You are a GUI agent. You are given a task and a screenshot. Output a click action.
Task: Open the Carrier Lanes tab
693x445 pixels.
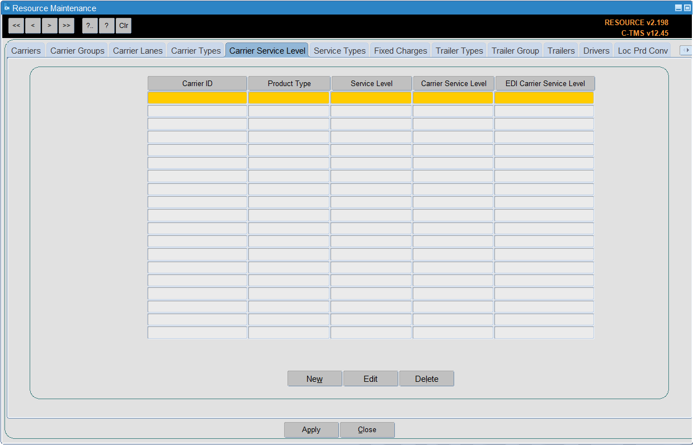tap(138, 50)
